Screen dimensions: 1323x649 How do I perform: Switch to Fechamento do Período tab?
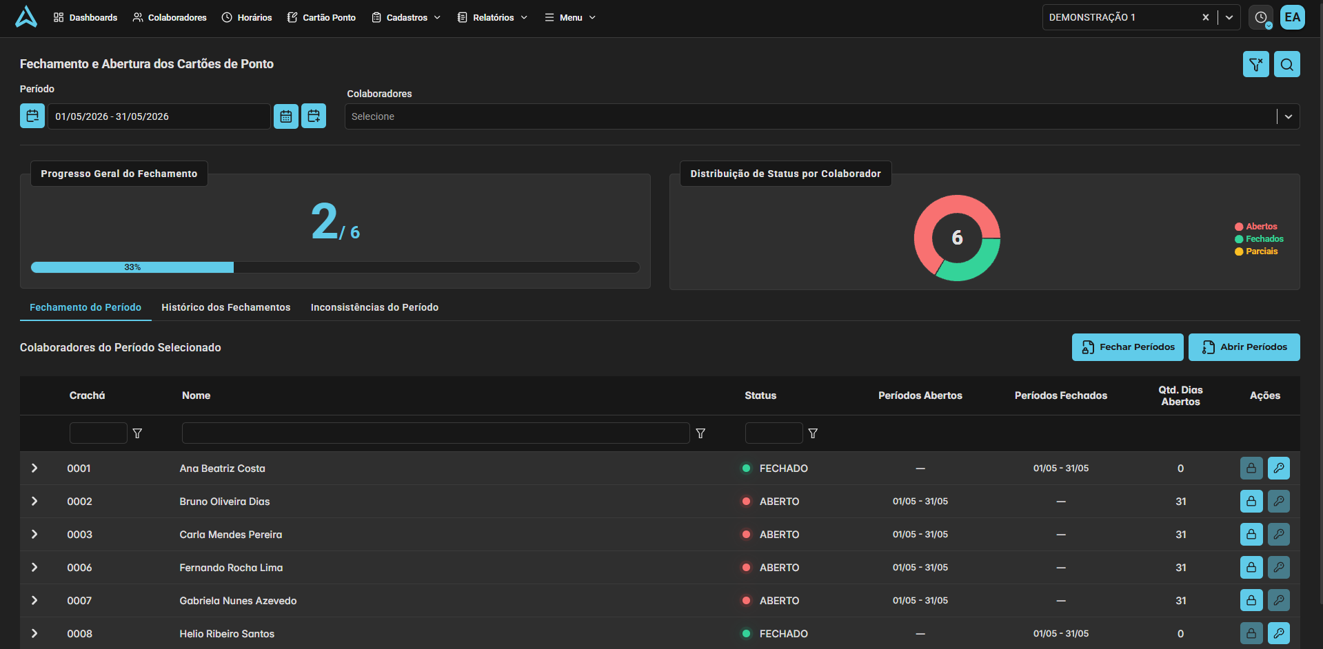(x=85, y=307)
